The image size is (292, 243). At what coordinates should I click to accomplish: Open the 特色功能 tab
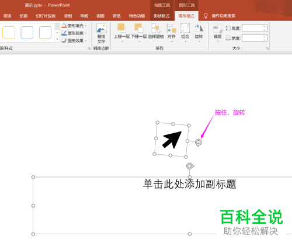137,16
